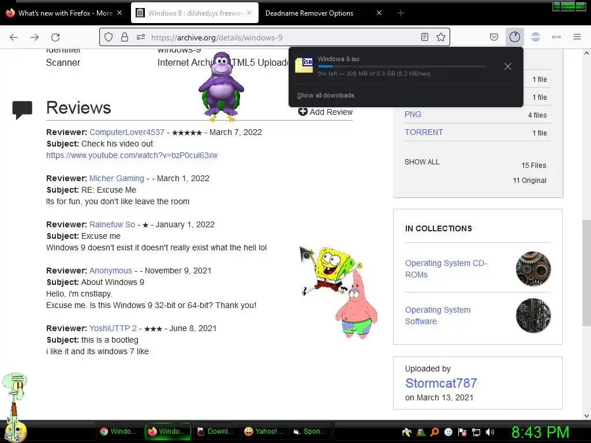Image resolution: width=591 pixels, height=443 pixels.
Task: Click the extension icon beside hamburger menu
Action: [556, 37]
